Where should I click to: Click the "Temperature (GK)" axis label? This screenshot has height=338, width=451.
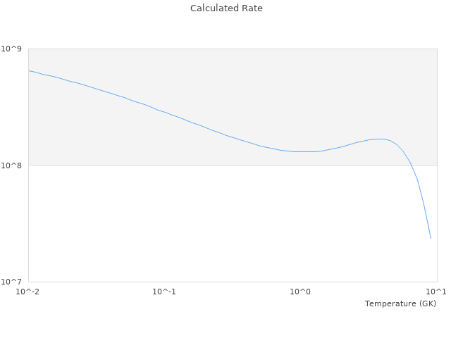pyautogui.click(x=400, y=303)
